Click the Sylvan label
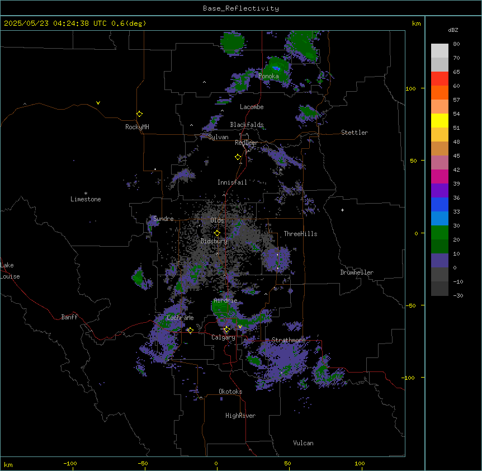 coord(218,137)
